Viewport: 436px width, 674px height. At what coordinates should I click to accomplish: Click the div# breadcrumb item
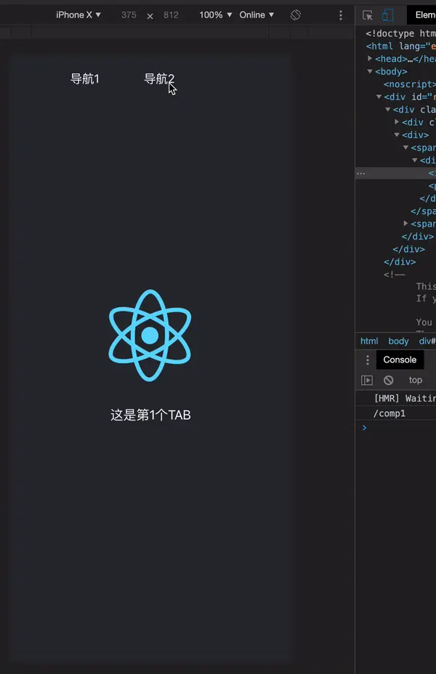[x=427, y=341]
